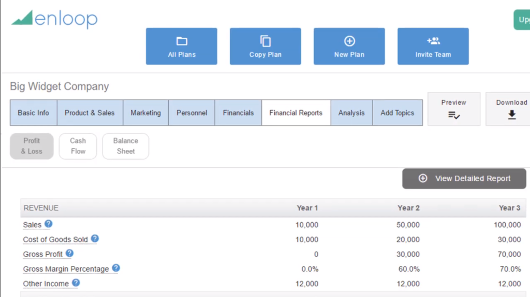Go to the Marketing tab

145,113
